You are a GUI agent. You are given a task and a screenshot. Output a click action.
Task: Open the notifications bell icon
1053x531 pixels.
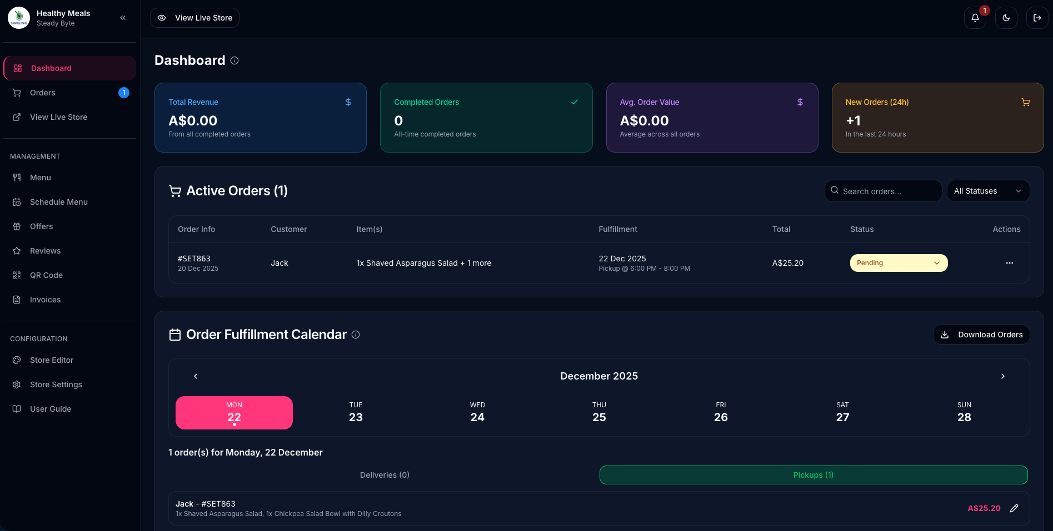pyautogui.click(x=975, y=18)
